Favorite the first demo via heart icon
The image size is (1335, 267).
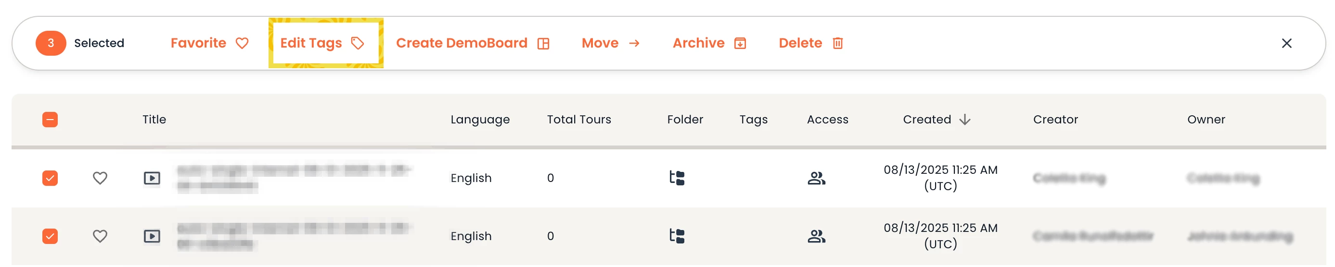100,178
